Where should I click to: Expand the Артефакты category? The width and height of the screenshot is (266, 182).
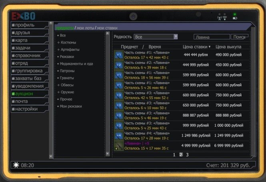pos(68,49)
